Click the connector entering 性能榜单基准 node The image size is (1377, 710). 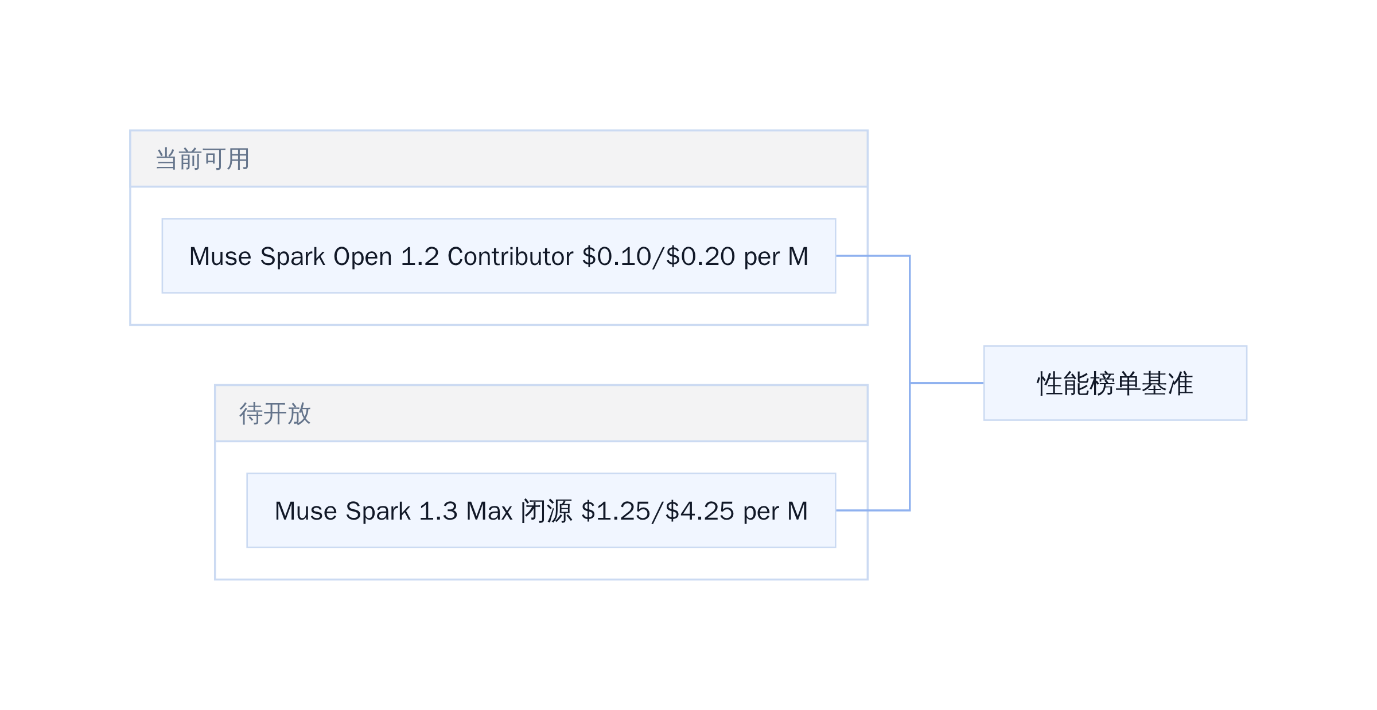coord(947,383)
